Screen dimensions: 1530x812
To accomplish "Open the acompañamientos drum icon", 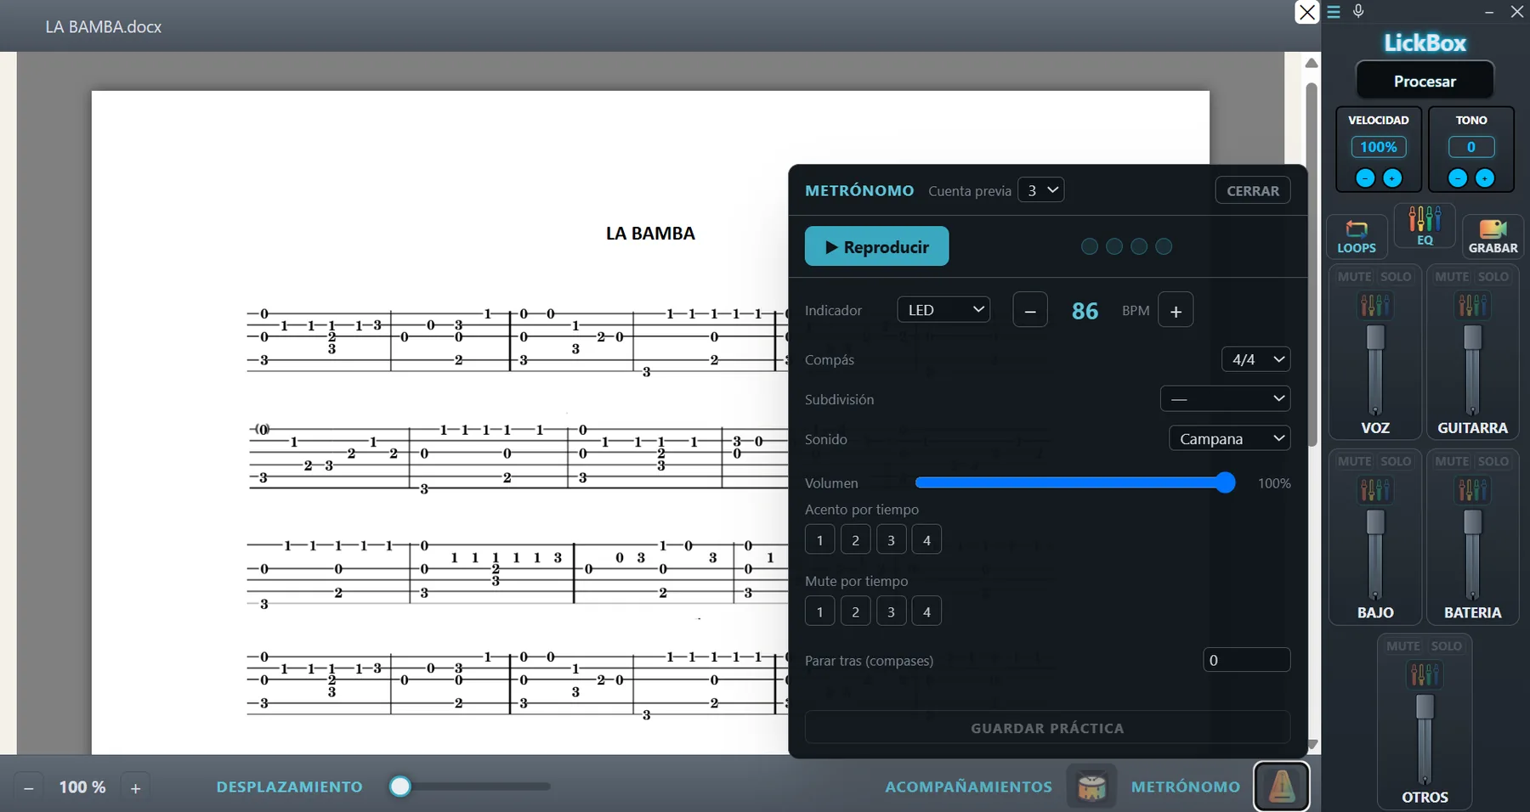I will 1091,787.
